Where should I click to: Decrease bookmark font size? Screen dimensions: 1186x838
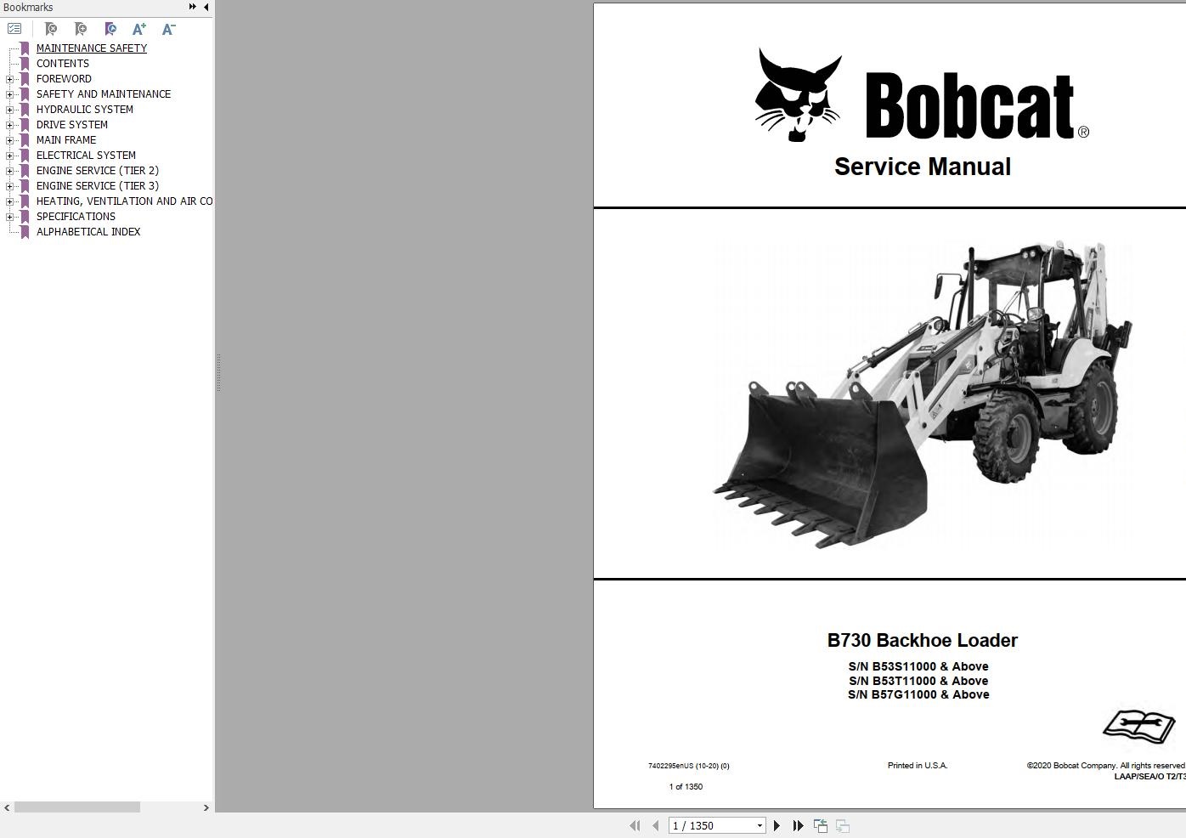[x=168, y=29]
